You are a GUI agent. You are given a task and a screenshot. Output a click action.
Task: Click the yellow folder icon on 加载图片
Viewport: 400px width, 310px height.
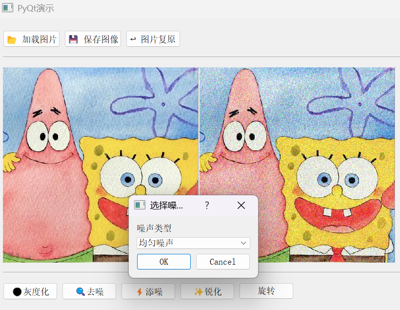tap(12, 40)
